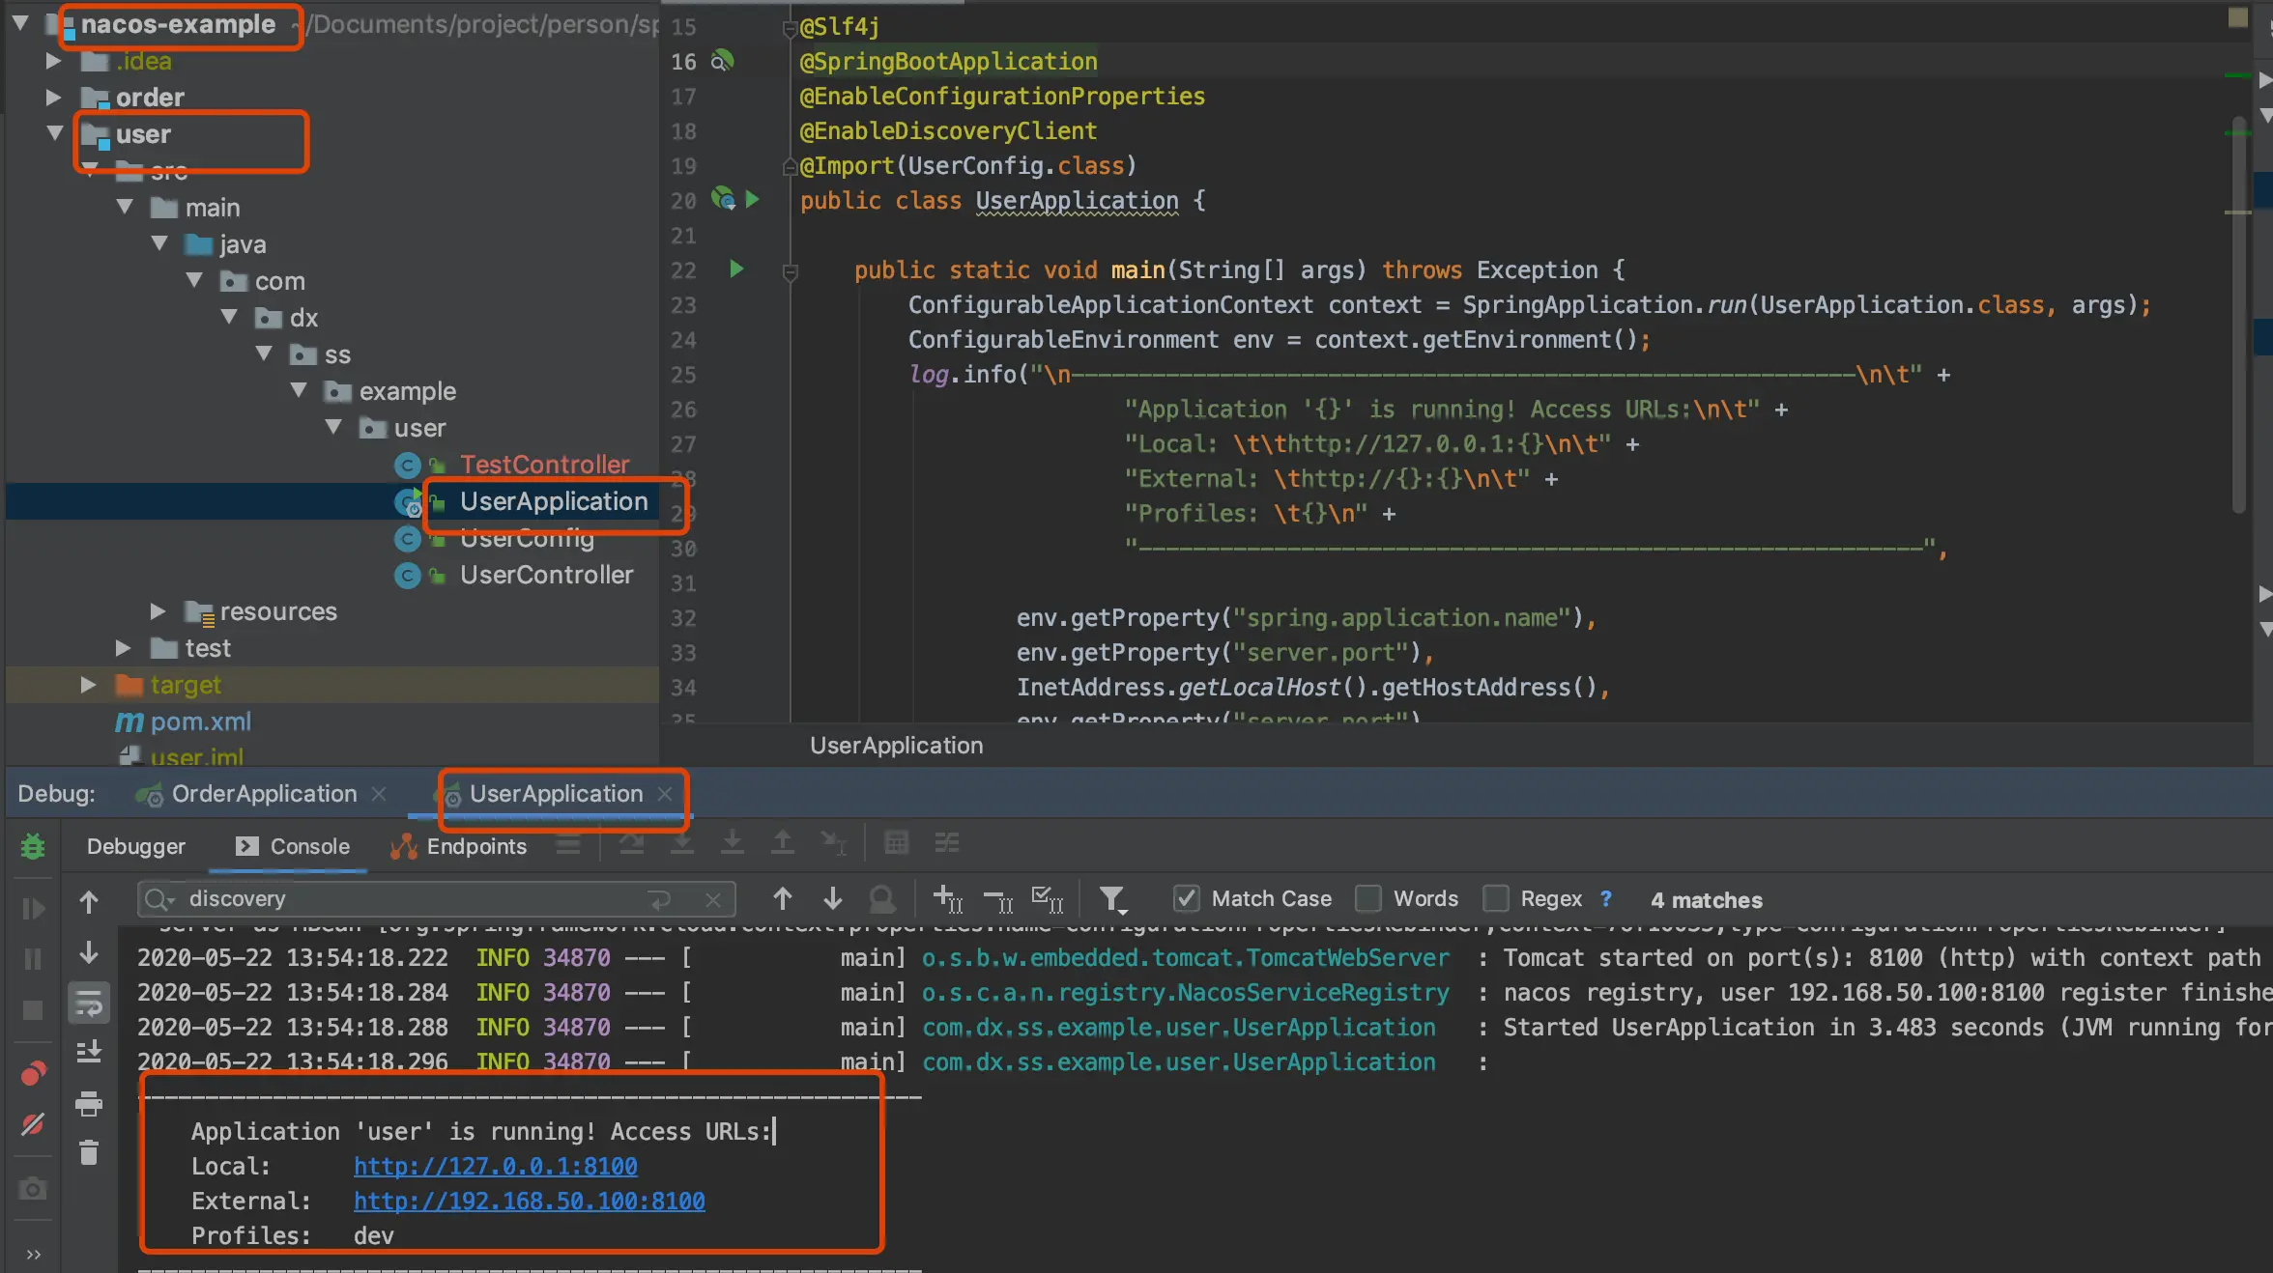Screen dimensions: 2273x1273
Task: Open the local http://127.0.0.1:8100 link
Action: point(495,1166)
